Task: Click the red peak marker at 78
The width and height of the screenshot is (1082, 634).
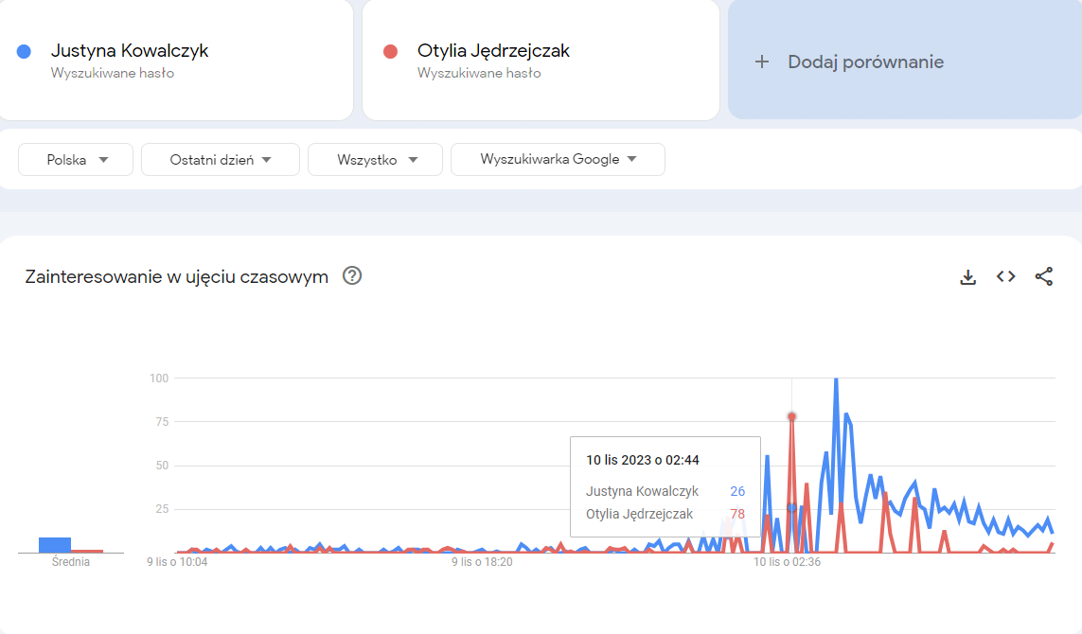Action: point(792,416)
